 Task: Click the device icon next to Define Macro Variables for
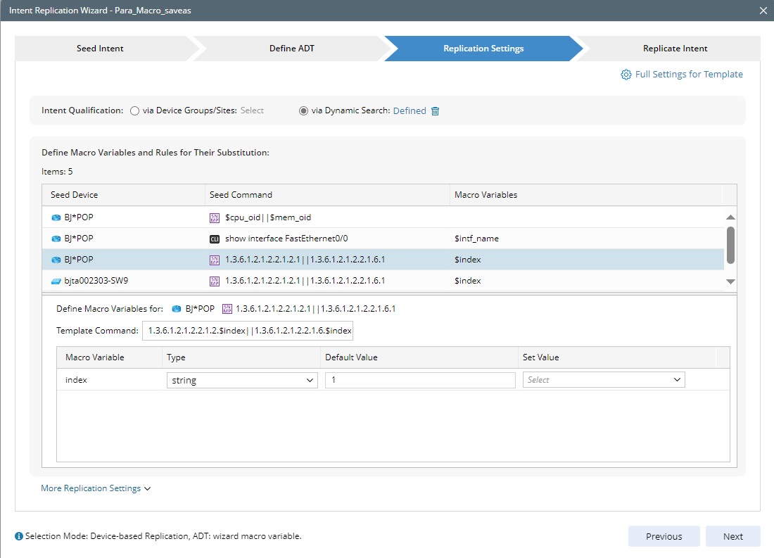pyautogui.click(x=176, y=309)
